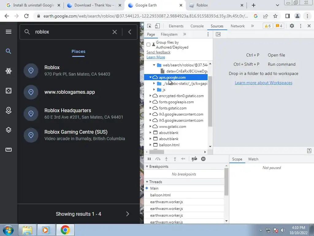Expand www.gstatic.com node
The height and width of the screenshot is (236, 314).
point(150,126)
